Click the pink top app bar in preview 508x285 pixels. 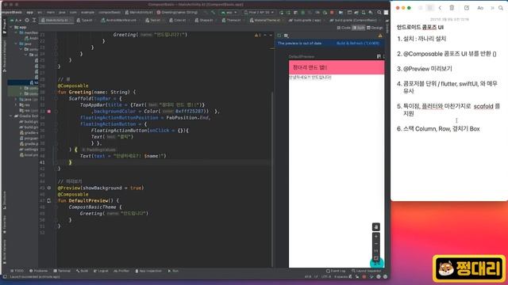click(x=337, y=67)
